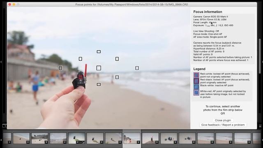Click the Black+white inactive AF point legend icon

point(196,87)
